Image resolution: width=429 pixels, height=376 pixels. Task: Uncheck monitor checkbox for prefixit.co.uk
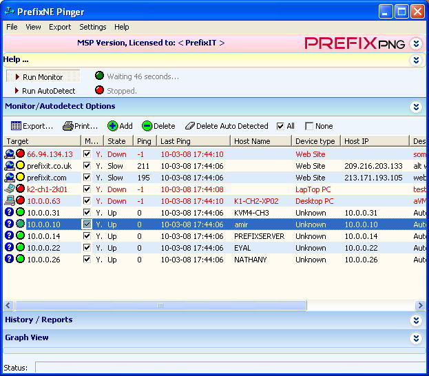[x=87, y=165]
